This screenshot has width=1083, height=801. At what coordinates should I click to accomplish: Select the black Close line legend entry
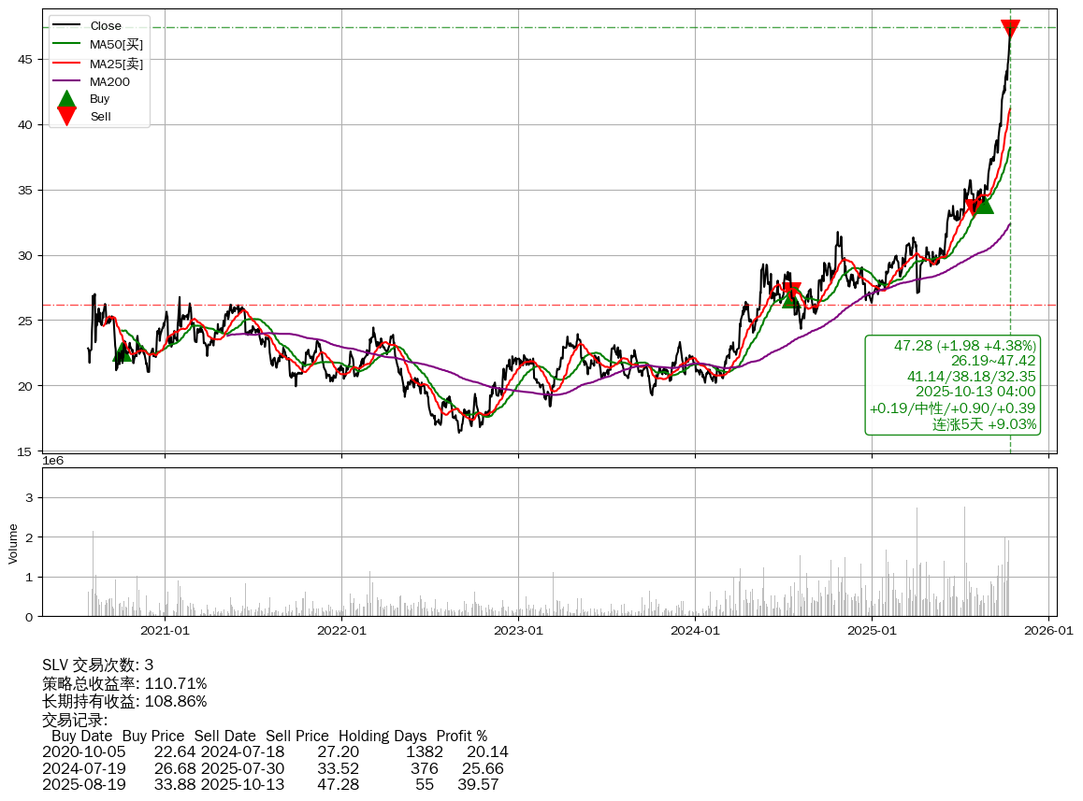pos(105,26)
